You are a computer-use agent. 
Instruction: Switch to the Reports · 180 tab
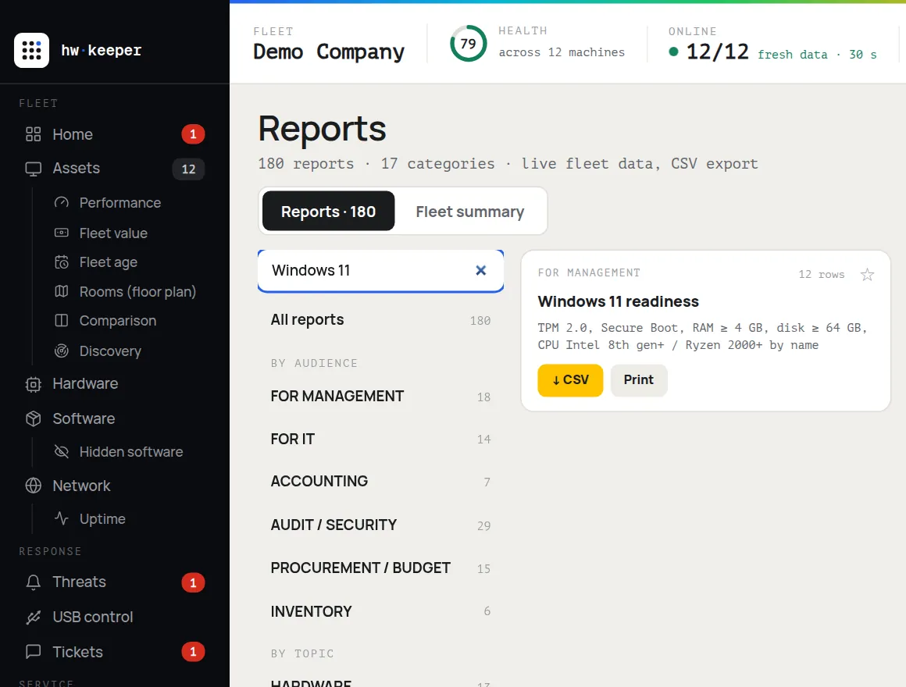click(328, 211)
